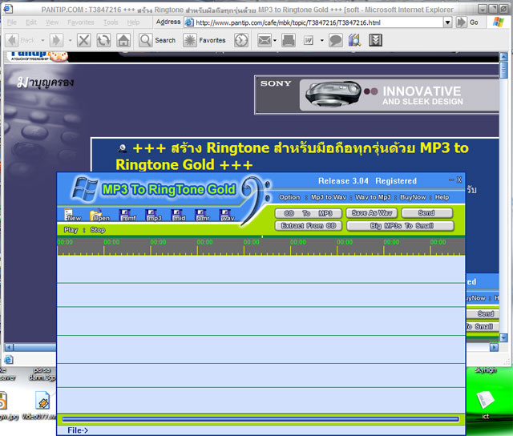Click horizontal scrollbar left arrow in IE
This screenshot has height=436, width=513.
(9, 347)
